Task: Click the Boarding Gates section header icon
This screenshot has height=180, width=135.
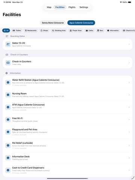Action: point(7,36)
